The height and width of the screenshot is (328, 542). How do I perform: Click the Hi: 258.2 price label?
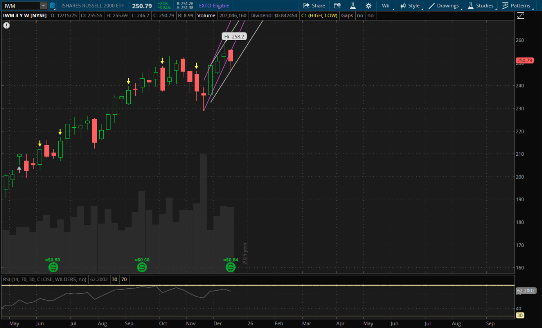click(x=234, y=37)
